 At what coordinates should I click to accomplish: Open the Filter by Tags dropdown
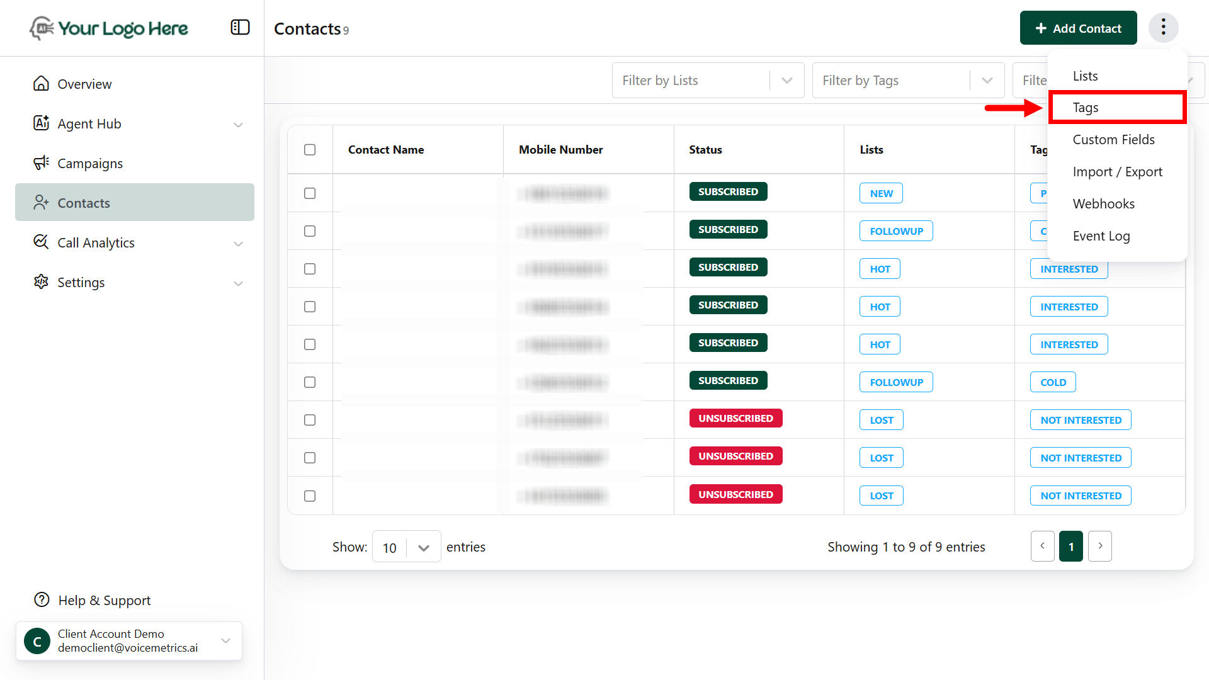pos(908,81)
